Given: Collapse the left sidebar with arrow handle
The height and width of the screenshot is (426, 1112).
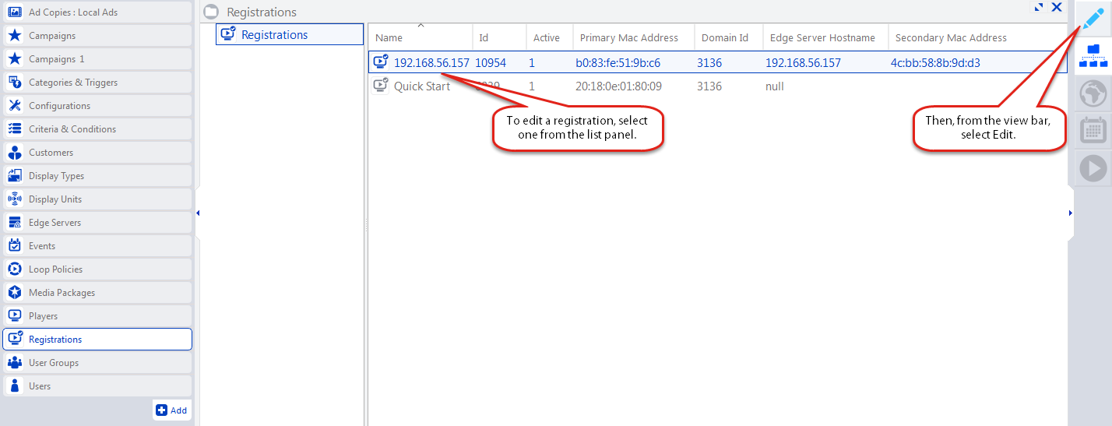Looking at the screenshot, I should (198, 213).
